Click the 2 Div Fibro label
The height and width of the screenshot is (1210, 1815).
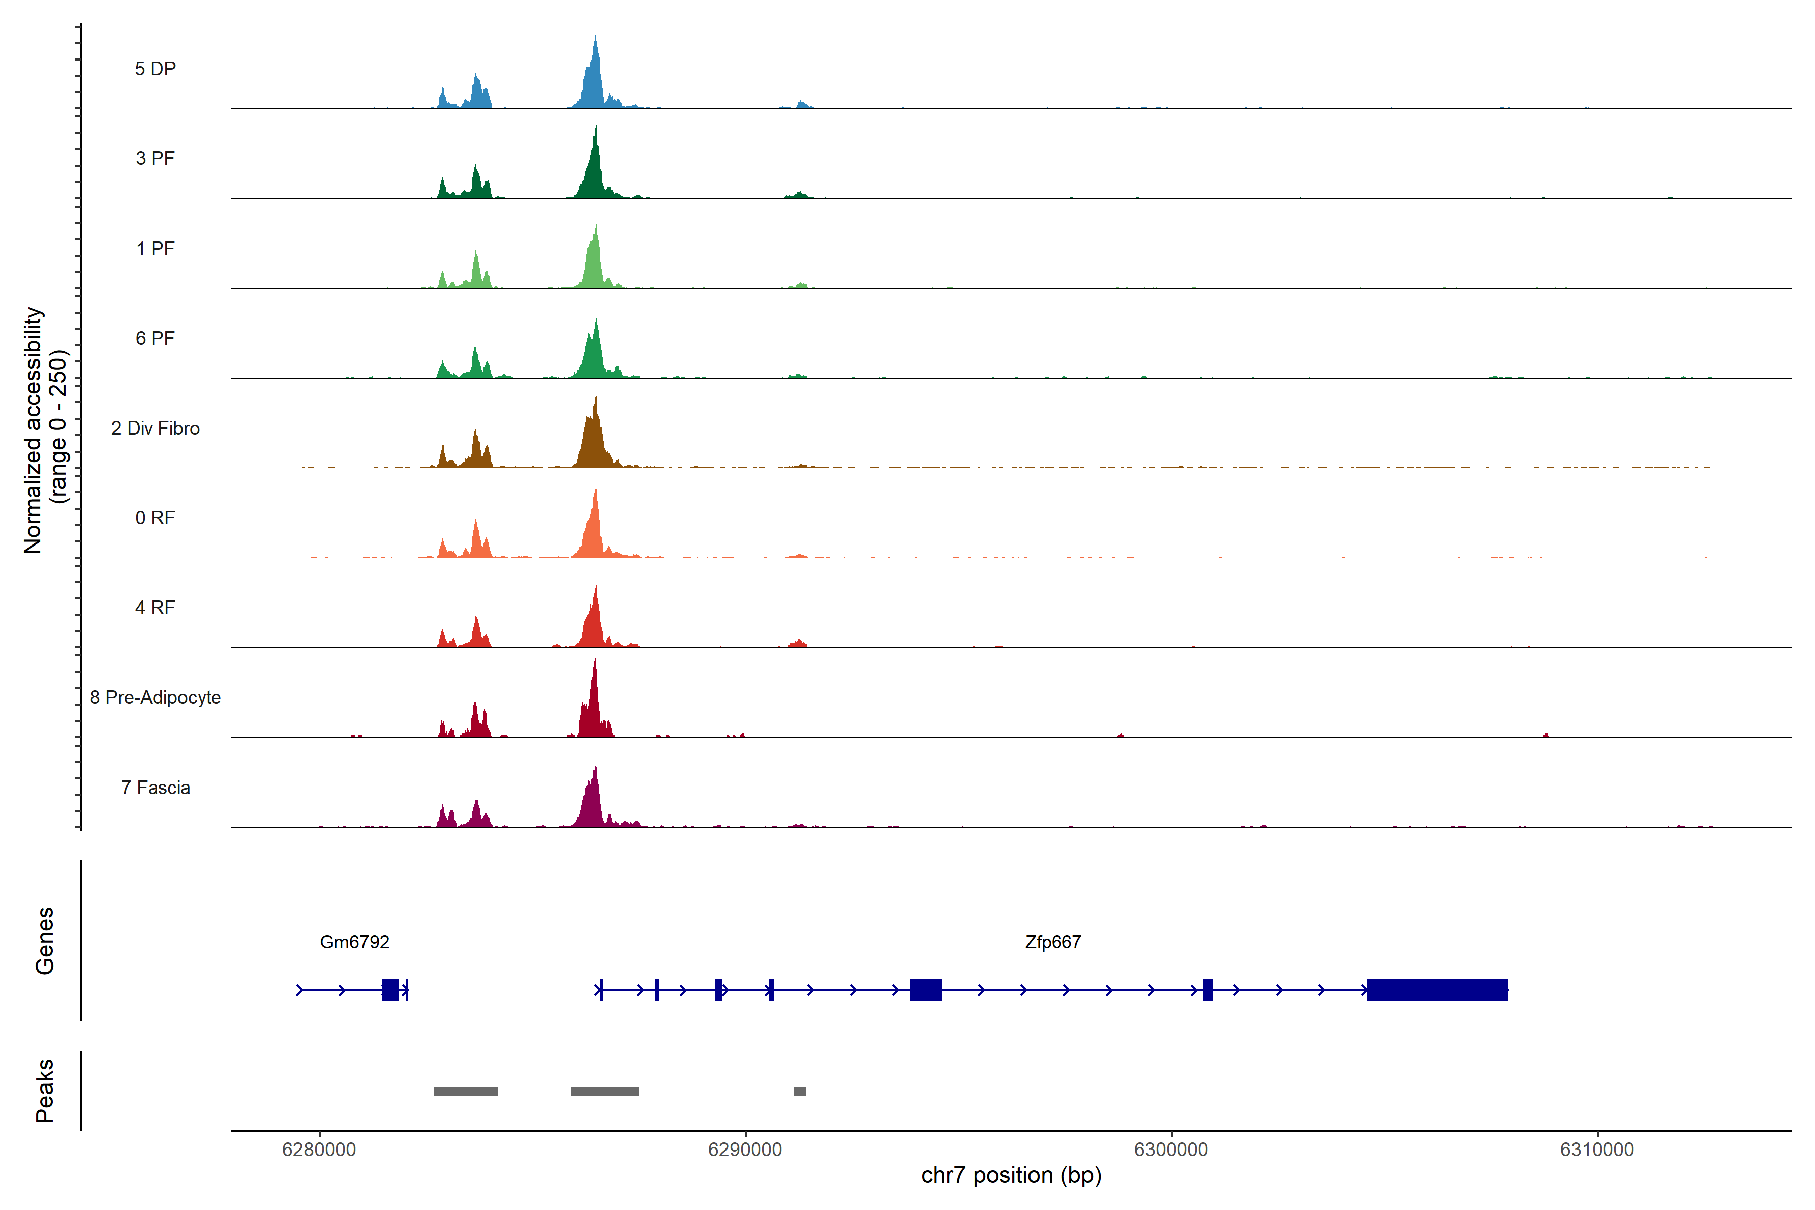tap(155, 428)
